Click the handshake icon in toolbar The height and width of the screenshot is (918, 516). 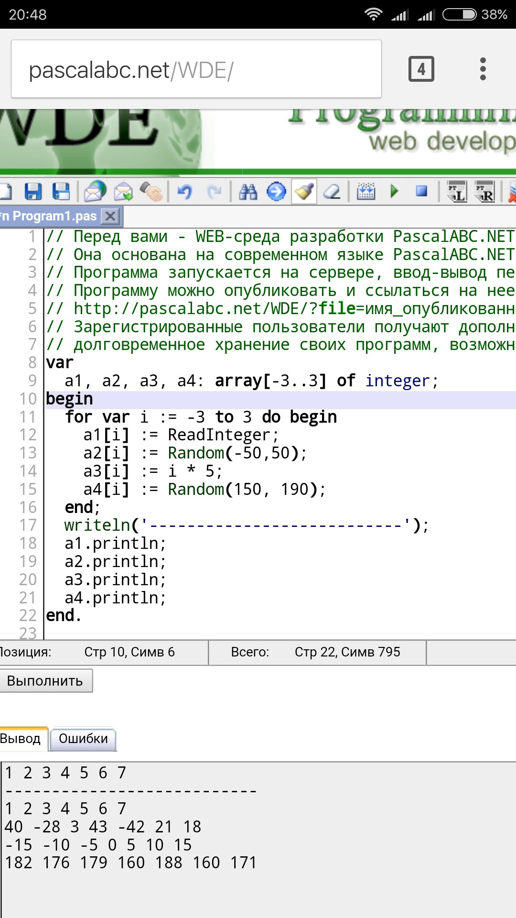[x=151, y=192]
